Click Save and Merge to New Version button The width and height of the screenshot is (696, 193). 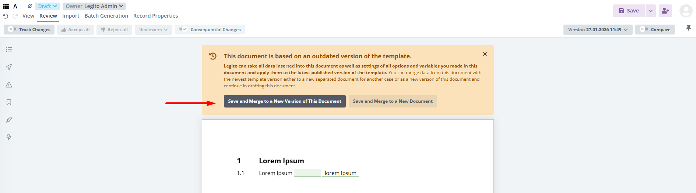tap(284, 101)
